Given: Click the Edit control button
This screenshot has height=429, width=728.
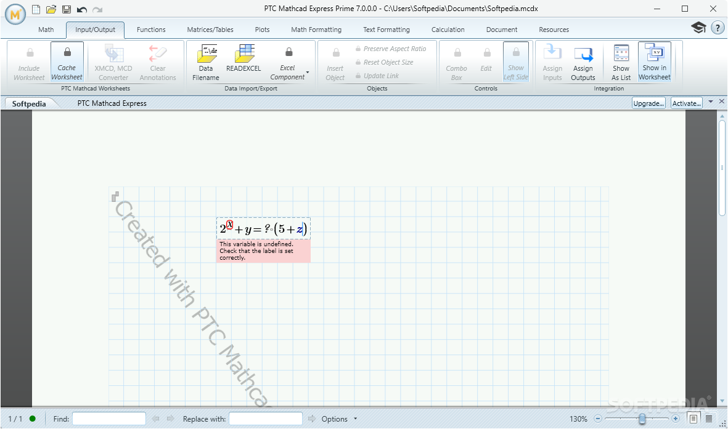Looking at the screenshot, I should [486, 60].
